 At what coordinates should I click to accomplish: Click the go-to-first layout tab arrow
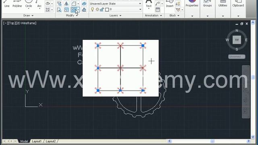pyautogui.click(x=4, y=141)
